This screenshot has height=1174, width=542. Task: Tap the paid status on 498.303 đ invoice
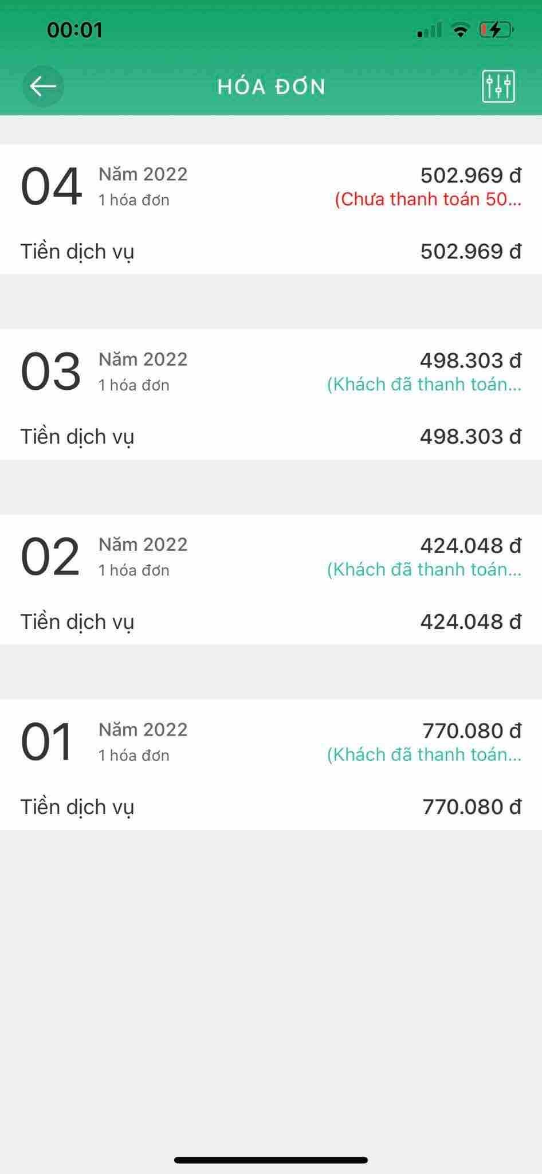424,385
